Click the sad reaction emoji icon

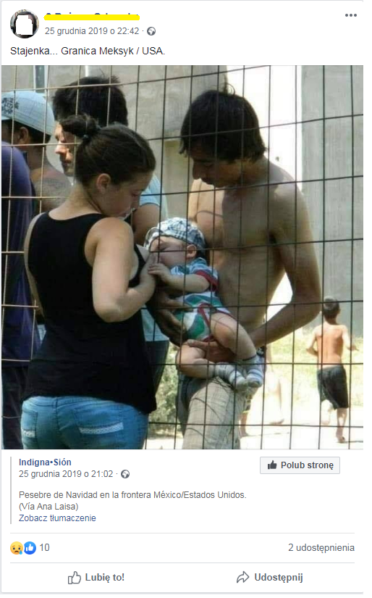(16, 548)
